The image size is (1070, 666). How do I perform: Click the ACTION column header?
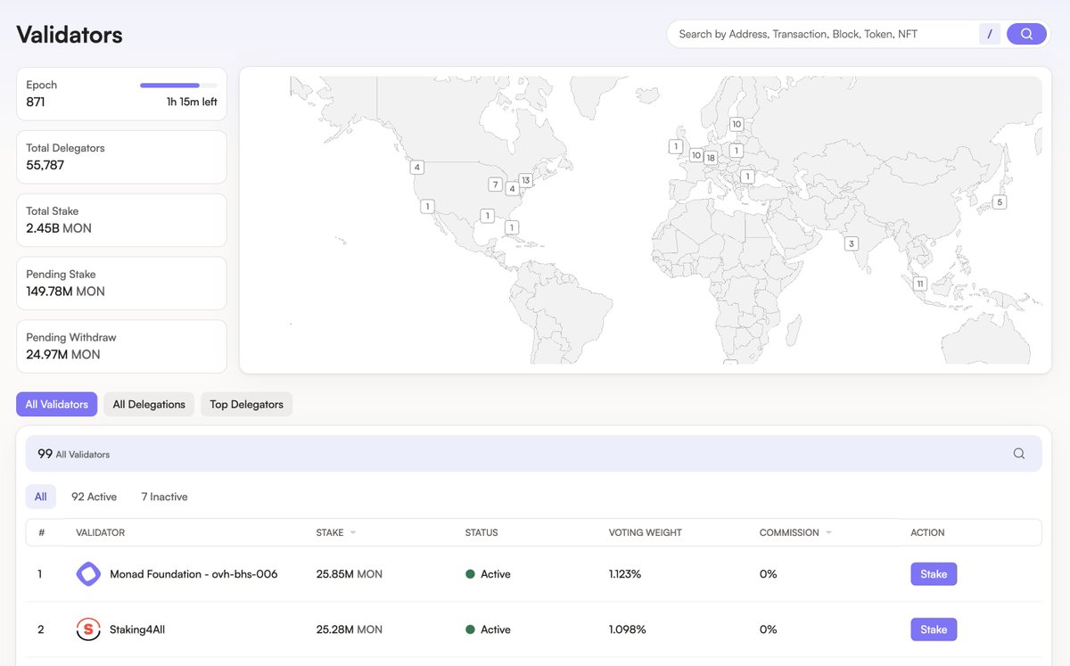[x=927, y=532]
